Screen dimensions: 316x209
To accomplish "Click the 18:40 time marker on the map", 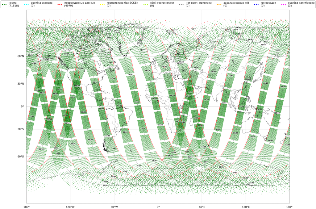I will pos(283,87).
